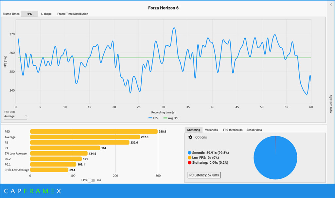The height and width of the screenshot is (198, 335).
Task: Toggle the FPS legend entry
Action: (153, 118)
